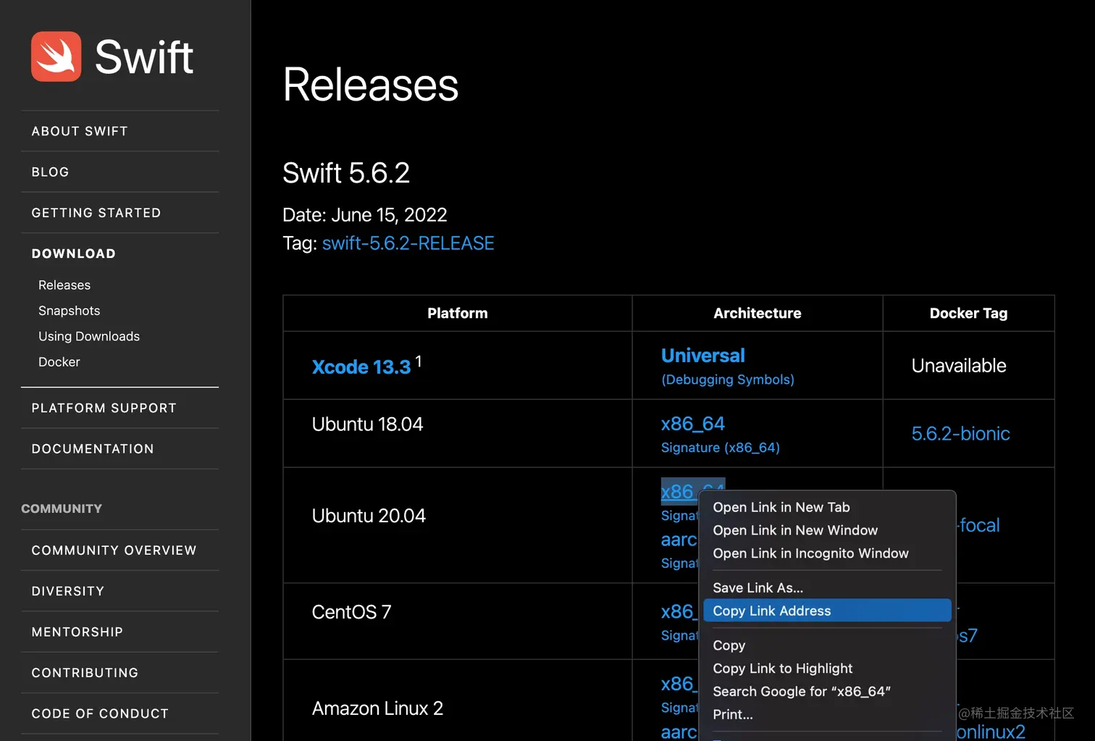Select Save Link As... menu entry
The height and width of the screenshot is (741, 1095).
pyautogui.click(x=827, y=587)
